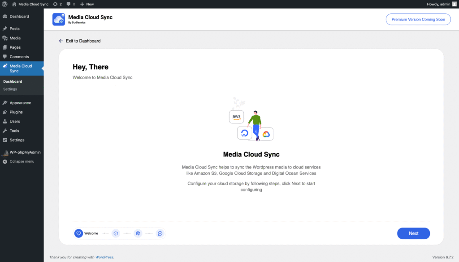Click Premium Version Coming Soon button

coord(418,19)
